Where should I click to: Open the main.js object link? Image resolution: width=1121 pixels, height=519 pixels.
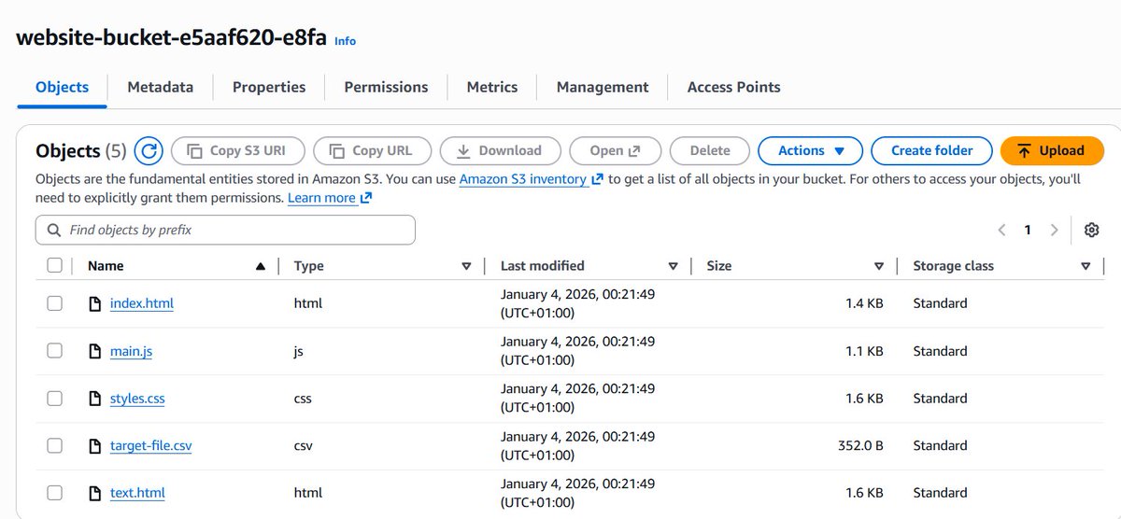tap(131, 351)
